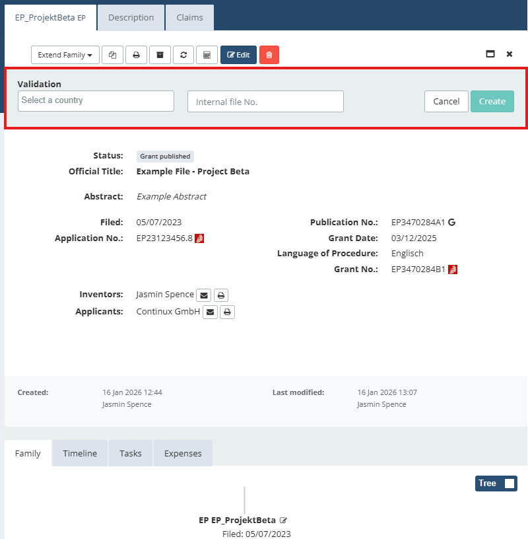Open the Select a country dropdown

[x=96, y=100]
